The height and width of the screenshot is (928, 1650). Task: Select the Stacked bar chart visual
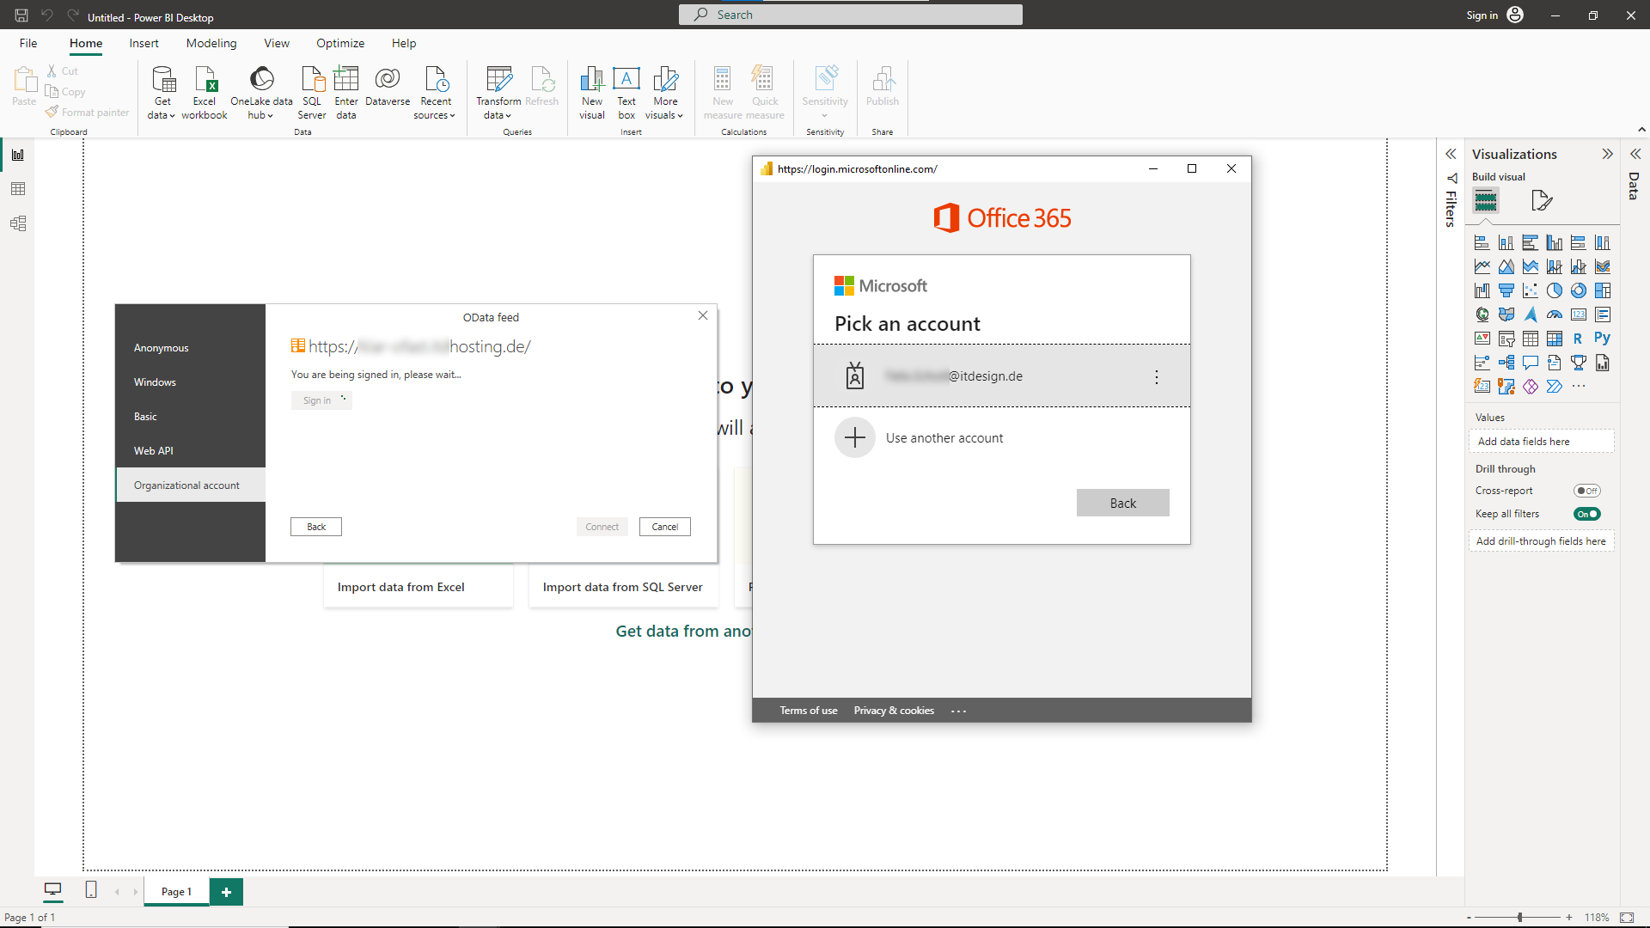[x=1482, y=243]
